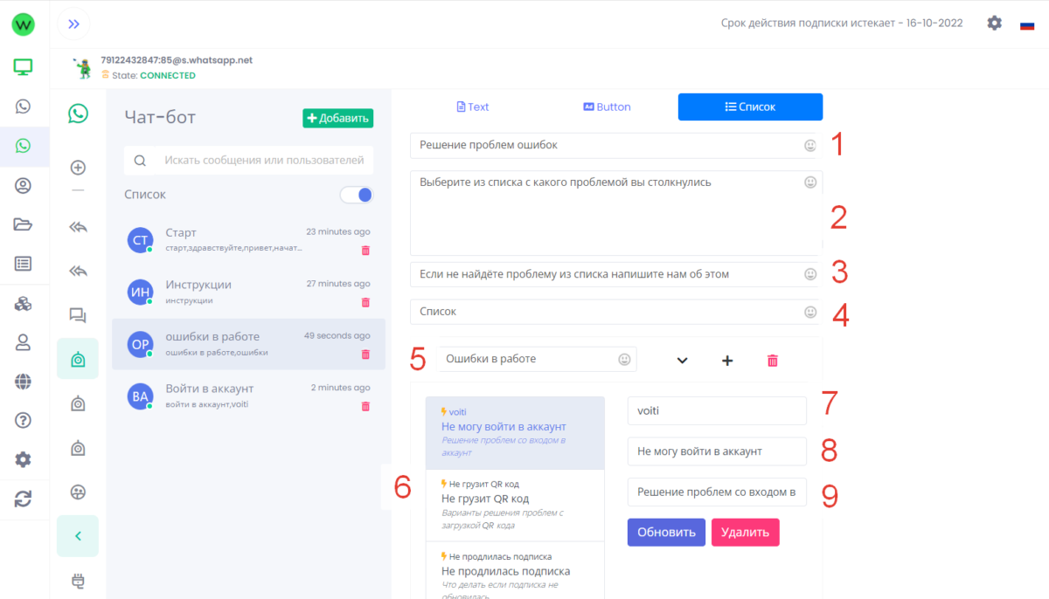The height and width of the screenshot is (599, 1049).
Task: Open the Russian flag language selector
Action: pos(1027,24)
